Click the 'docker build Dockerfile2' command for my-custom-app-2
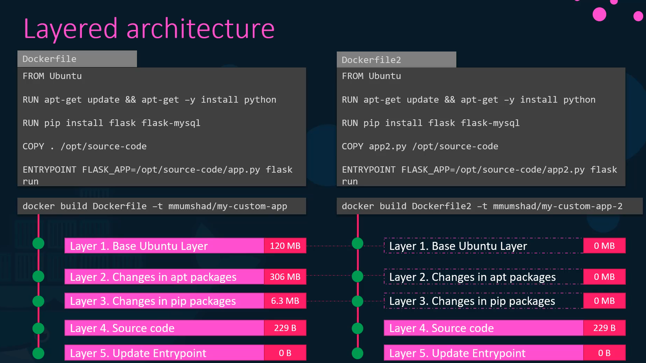The image size is (646, 363). pyautogui.click(x=489, y=206)
